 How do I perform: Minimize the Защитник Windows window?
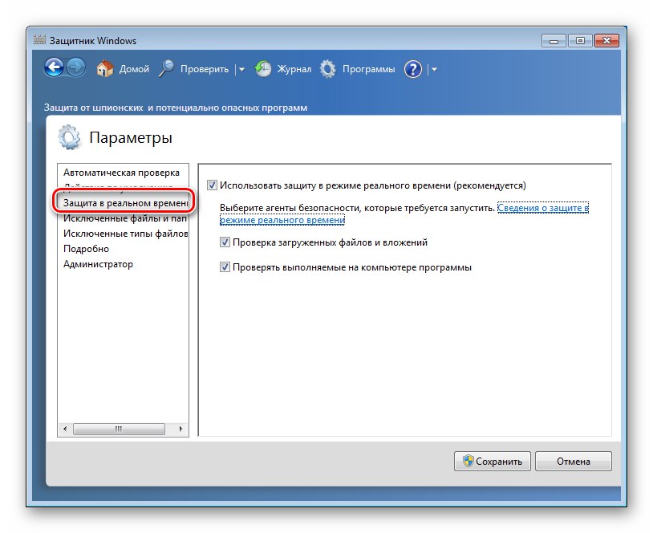pyautogui.click(x=554, y=41)
